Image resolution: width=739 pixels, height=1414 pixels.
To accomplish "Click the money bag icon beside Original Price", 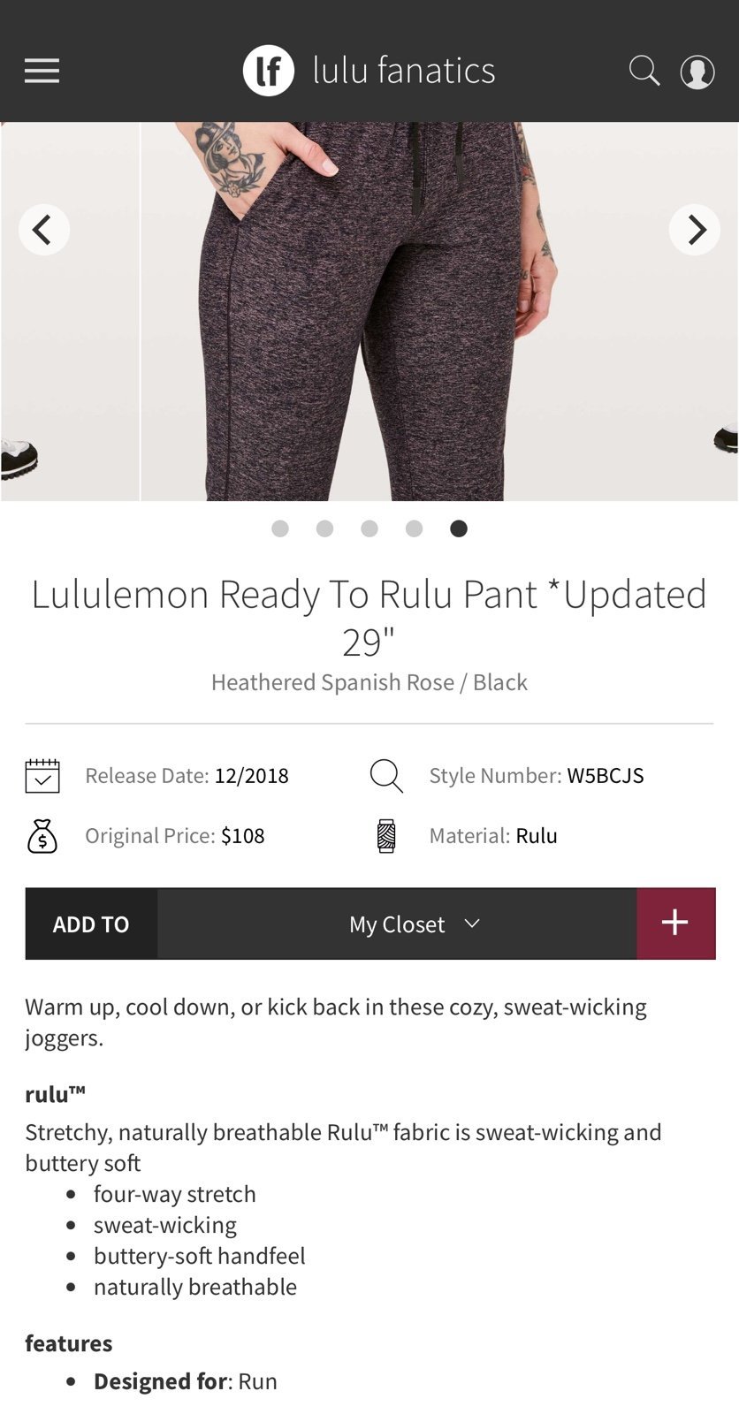I will click(42, 836).
